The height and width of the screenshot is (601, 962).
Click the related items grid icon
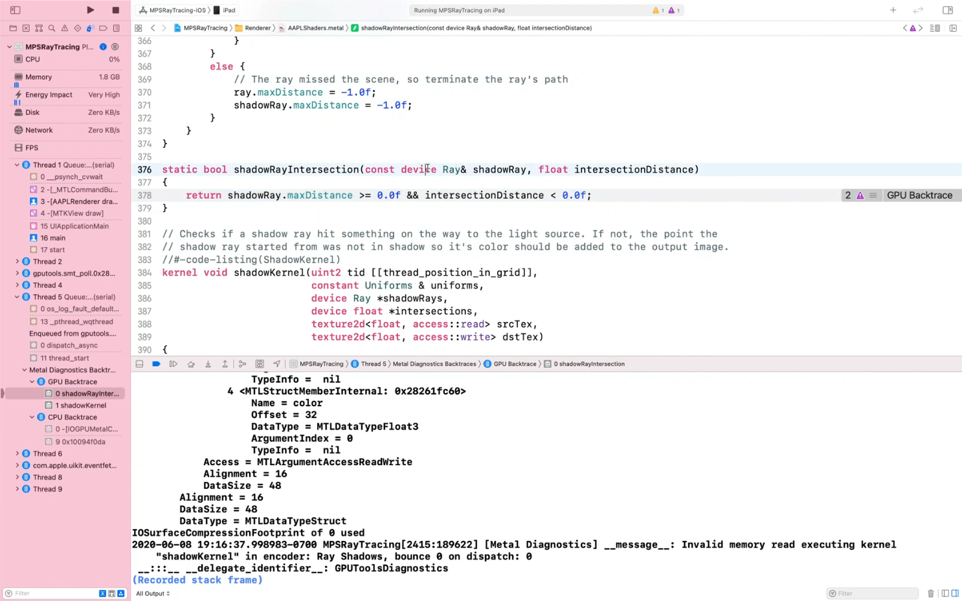[139, 28]
